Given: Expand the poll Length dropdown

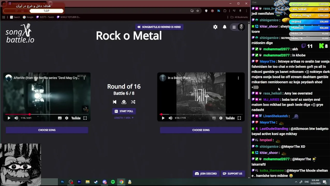Looking at the screenshot, I should click(124, 118).
